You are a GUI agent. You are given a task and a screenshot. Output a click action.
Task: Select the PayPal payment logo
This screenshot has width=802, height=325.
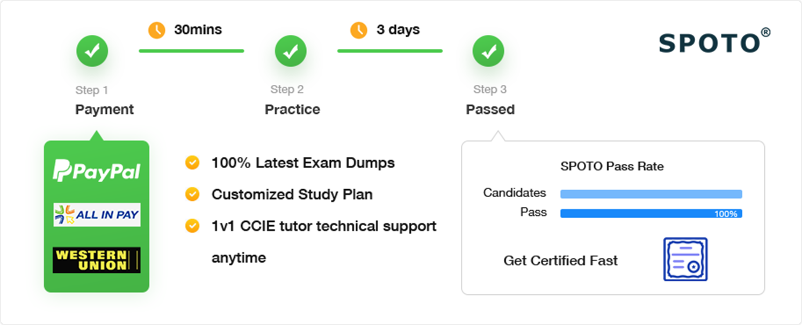pyautogui.click(x=97, y=170)
